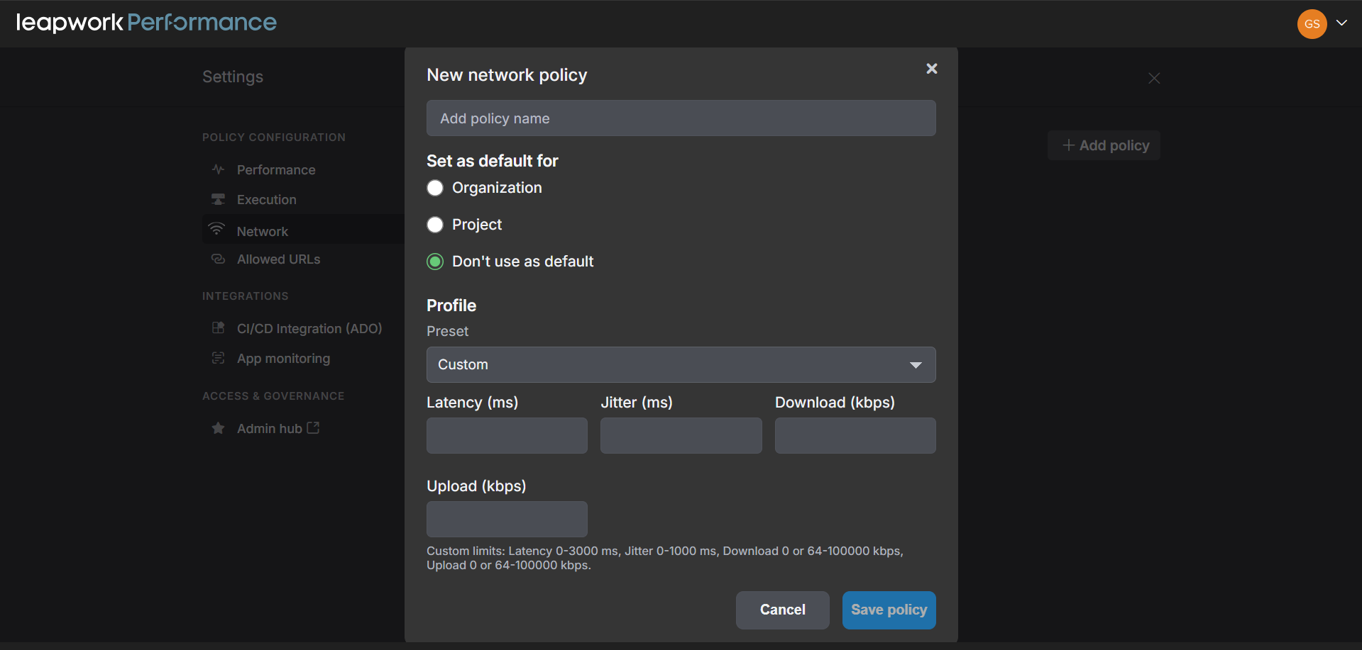Click the ACCESS & GOVERNANCE section label
The image size is (1362, 650).
pos(273,396)
